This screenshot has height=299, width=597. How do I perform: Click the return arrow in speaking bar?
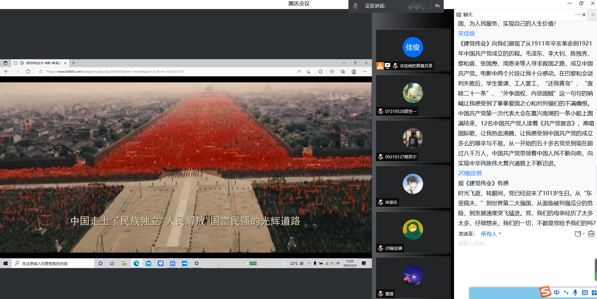[x=437, y=6]
